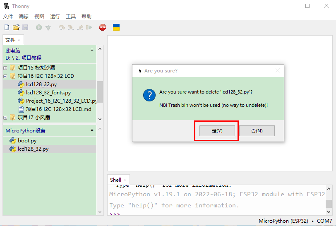Image resolution: width=336 pixels, height=226 pixels.
Task: Select boot.py on the MicroPython device
Action: point(27,140)
